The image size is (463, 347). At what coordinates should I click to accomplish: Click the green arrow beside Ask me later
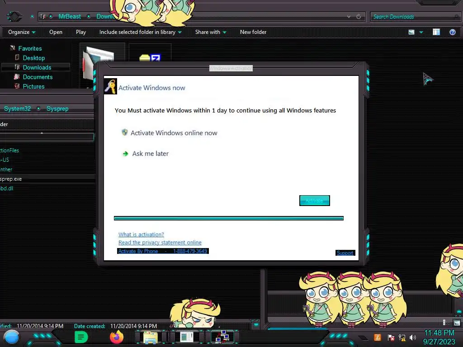(126, 154)
